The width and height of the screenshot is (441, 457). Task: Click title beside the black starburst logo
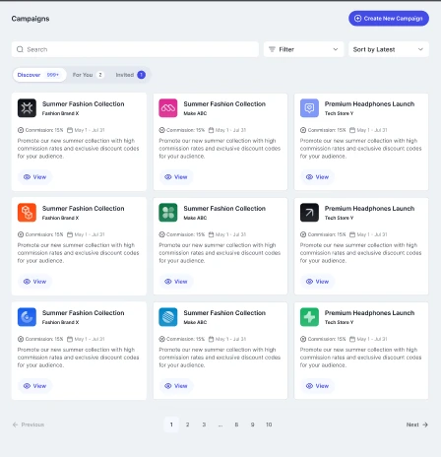tap(84, 104)
